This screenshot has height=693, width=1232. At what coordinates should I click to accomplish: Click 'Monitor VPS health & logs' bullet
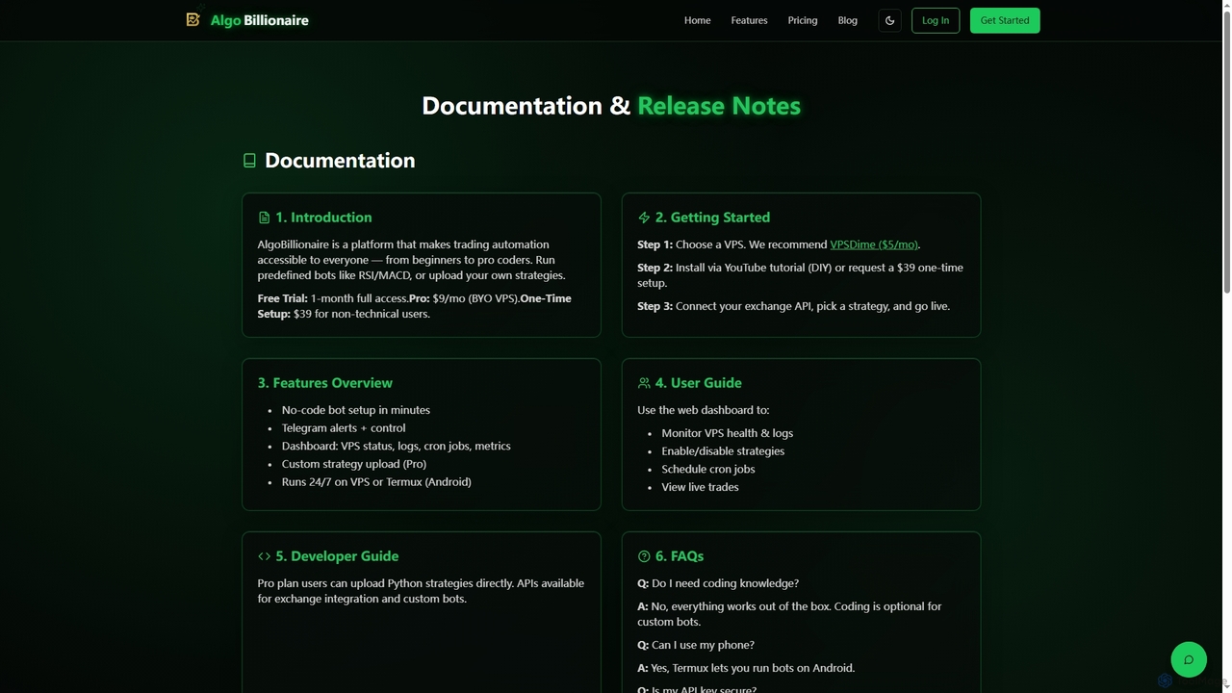pos(728,433)
